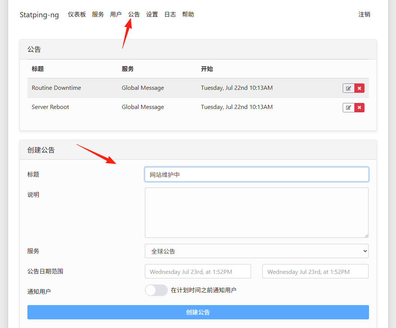Click Global Message in the Server Reboot row
Image resolution: width=396 pixels, height=328 pixels.
[143, 107]
